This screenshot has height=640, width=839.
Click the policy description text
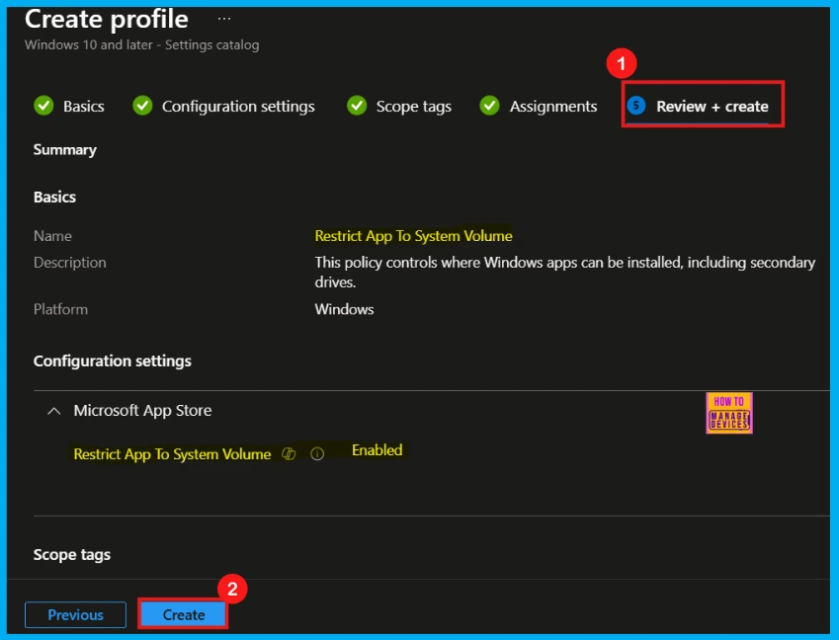point(565,273)
